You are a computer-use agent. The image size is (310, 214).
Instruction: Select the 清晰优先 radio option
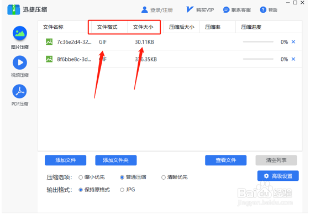[164, 178]
